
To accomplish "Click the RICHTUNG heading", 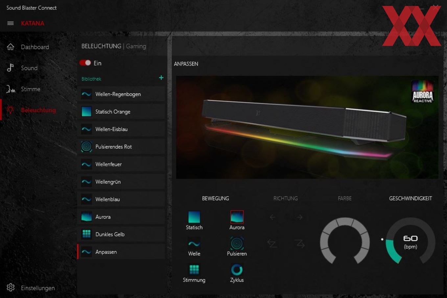I will tap(286, 198).
